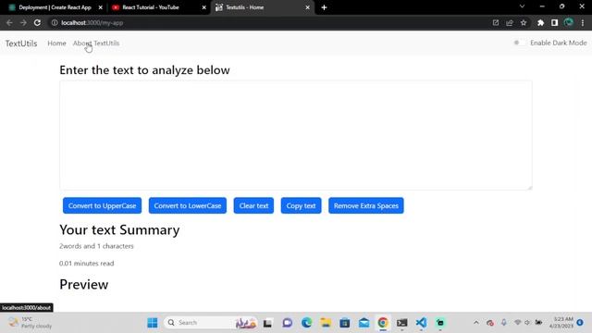Screen dimensions: 592x333
Task: Click the textarea resize handle corner
Action: 529,187
